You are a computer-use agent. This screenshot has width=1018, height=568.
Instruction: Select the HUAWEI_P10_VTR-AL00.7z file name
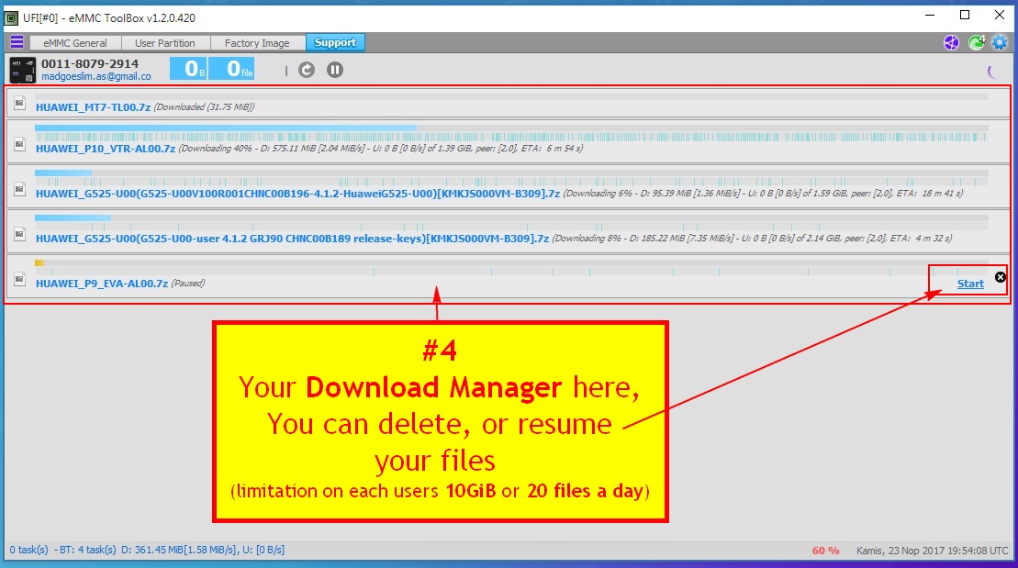(106, 149)
